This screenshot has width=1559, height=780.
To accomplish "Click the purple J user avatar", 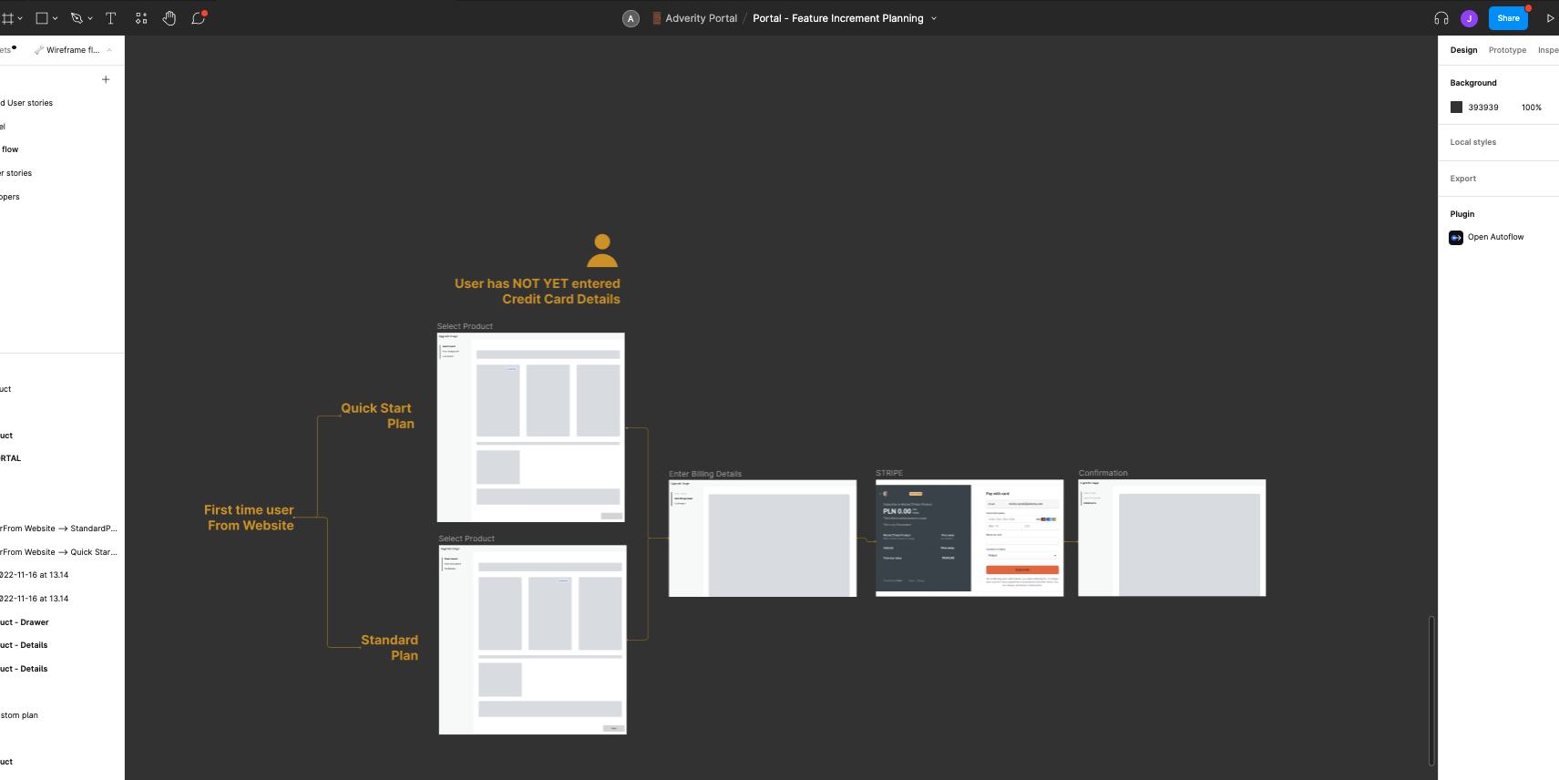I will click(1469, 18).
